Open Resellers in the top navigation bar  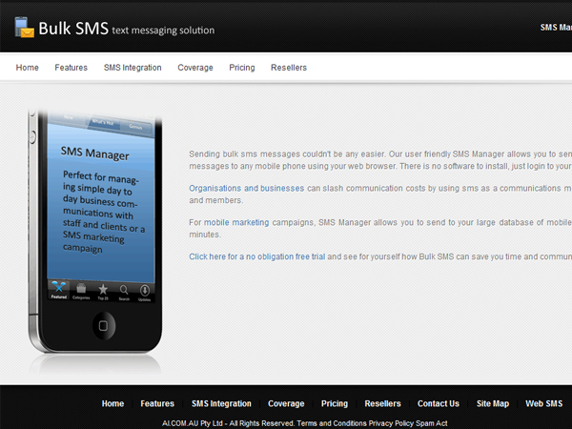(289, 68)
